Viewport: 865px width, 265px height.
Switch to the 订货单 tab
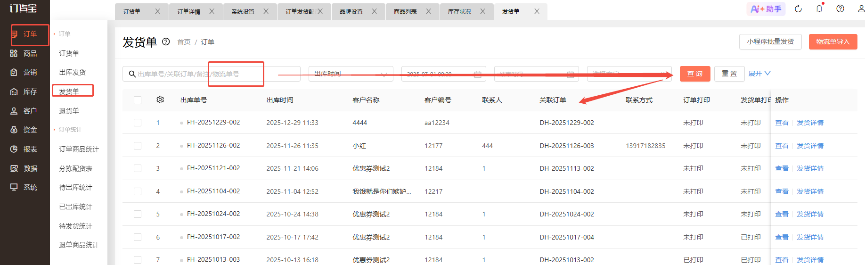[x=132, y=11]
